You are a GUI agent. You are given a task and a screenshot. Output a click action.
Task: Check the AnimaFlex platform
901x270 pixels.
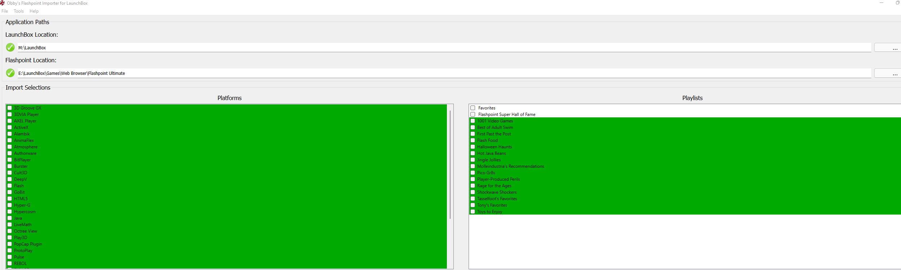point(10,140)
